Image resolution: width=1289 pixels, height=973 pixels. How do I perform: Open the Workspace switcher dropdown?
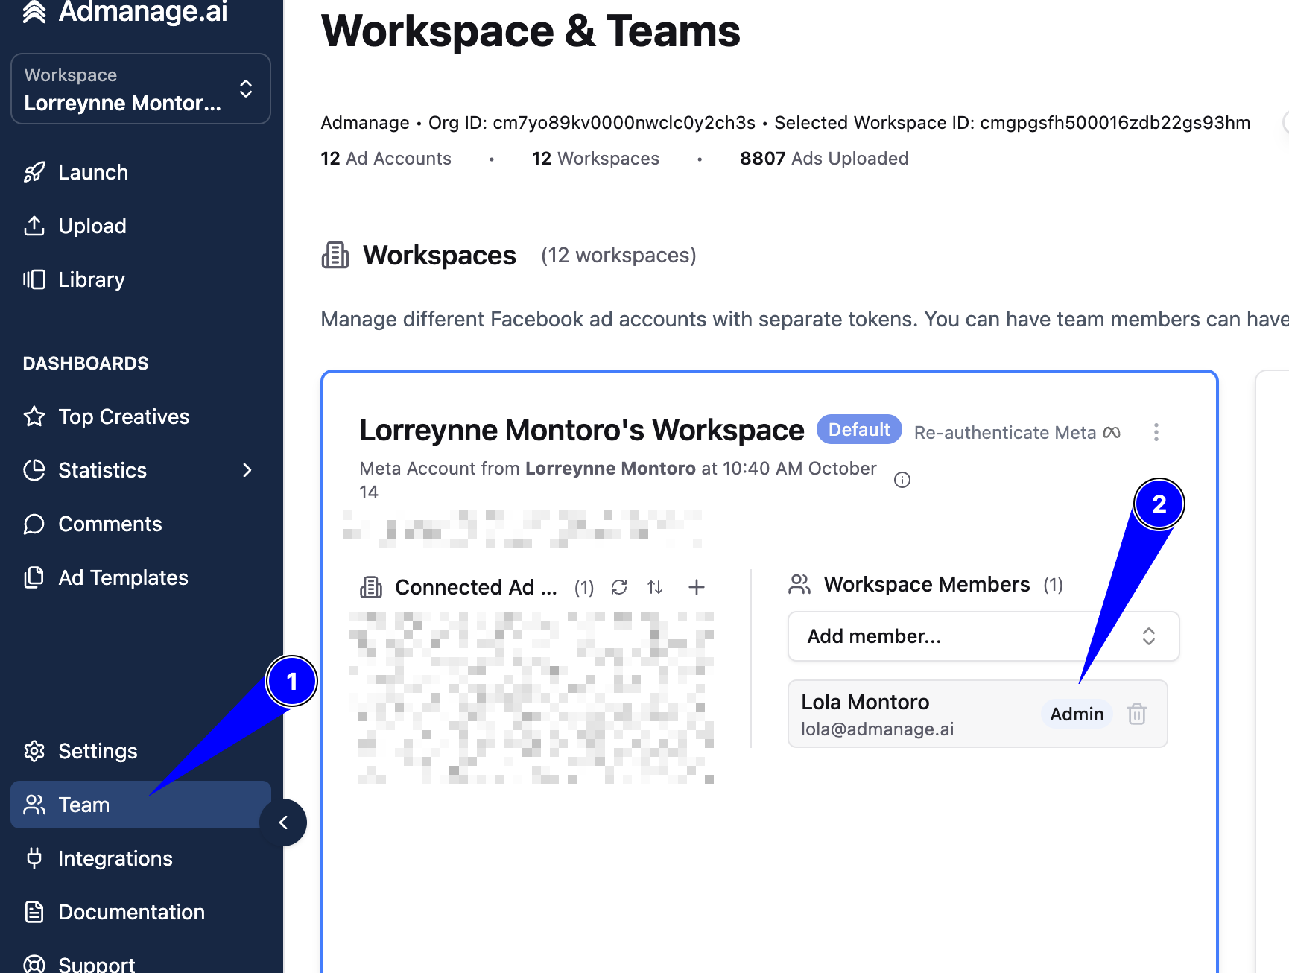tap(141, 89)
